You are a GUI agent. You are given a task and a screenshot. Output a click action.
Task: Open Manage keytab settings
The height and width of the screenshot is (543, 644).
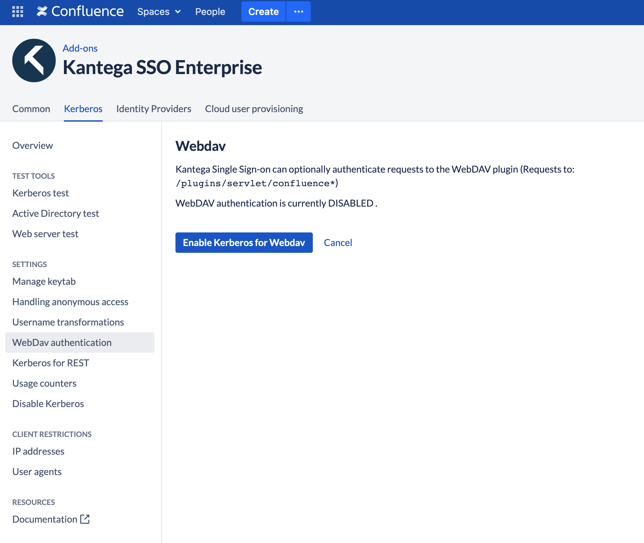tap(44, 281)
